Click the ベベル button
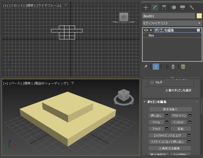 [x=156, y=122]
